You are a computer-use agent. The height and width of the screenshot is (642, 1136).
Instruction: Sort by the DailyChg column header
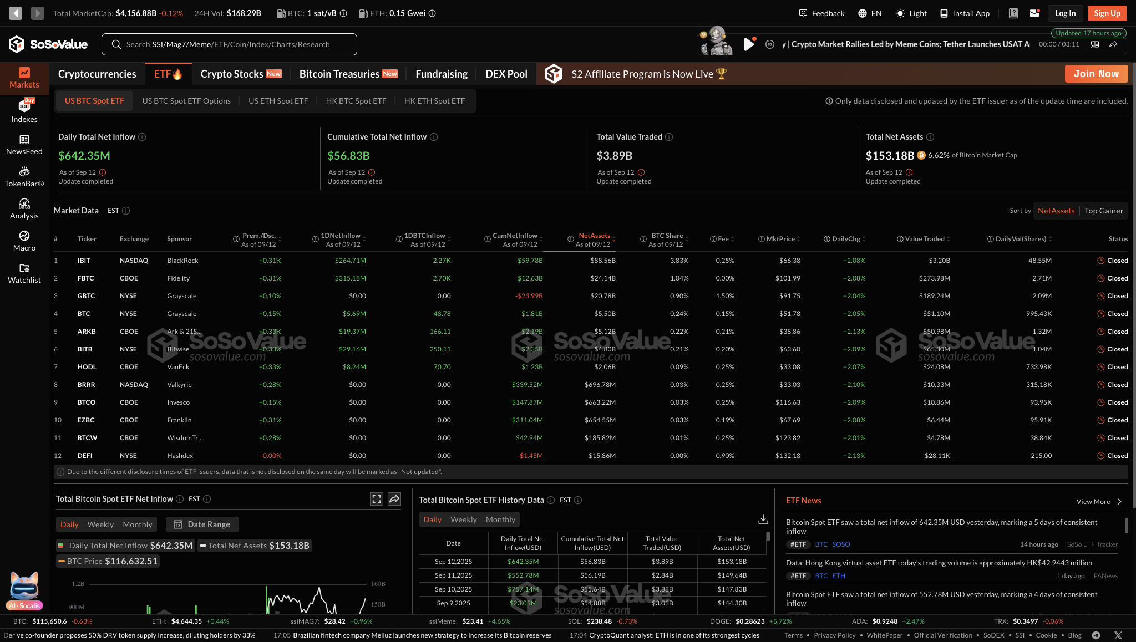(x=845, y=239)
